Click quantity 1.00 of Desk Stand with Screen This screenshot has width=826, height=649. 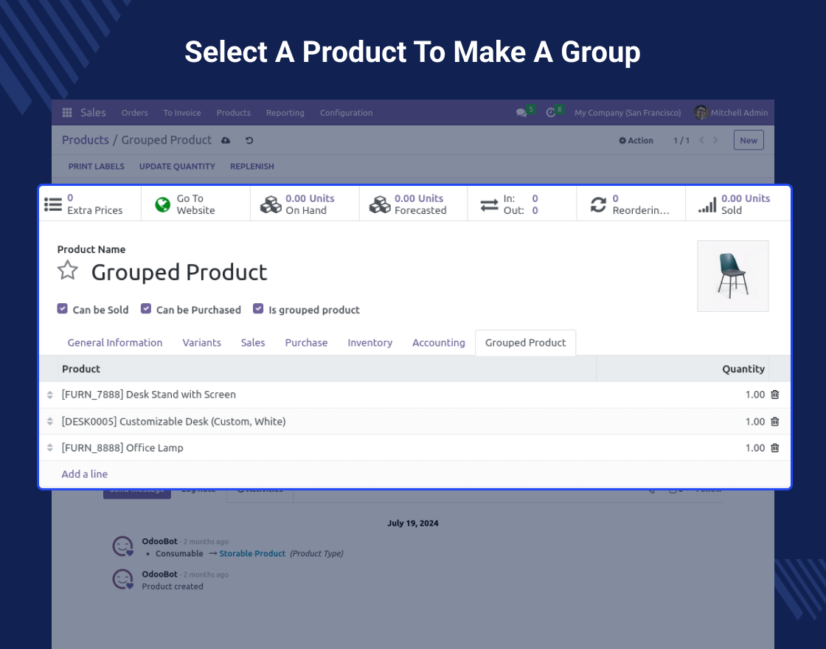(x=755, y=395)
